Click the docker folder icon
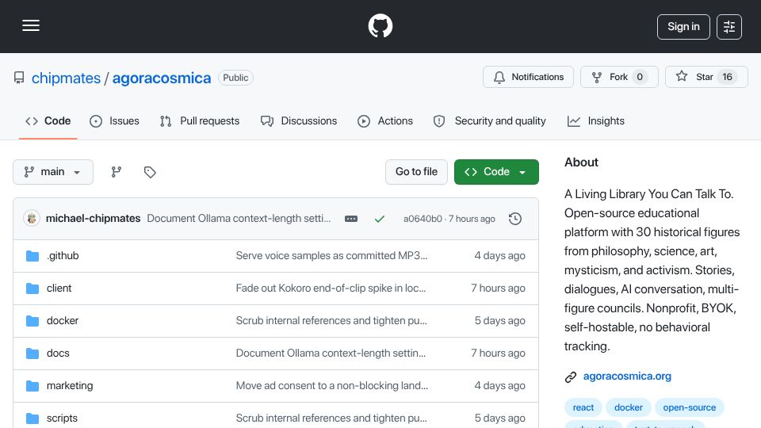Image resolution: width=761 pixels, height=428 pixels. 32,321
